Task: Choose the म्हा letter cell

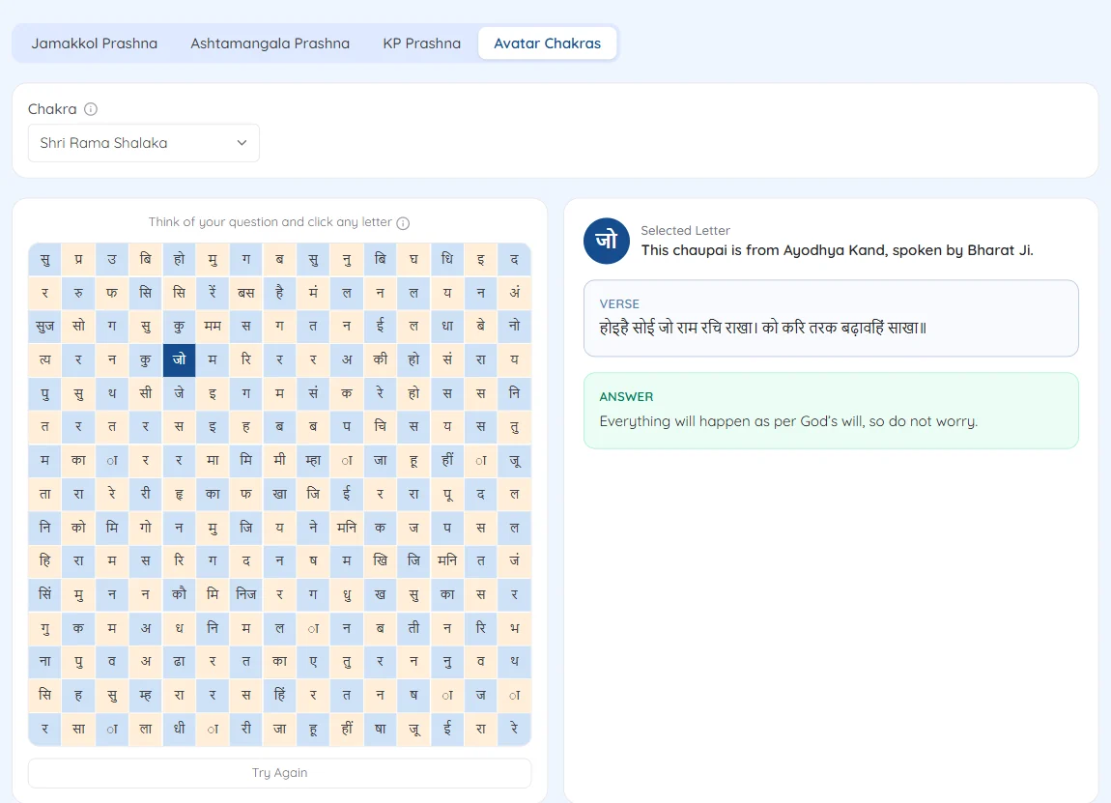Action: pyautogui.click(x=313, y=460)
